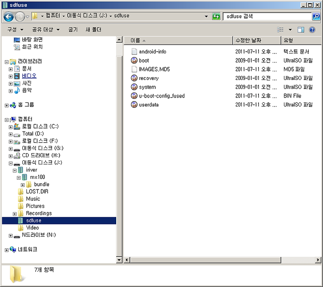Expand the 문서 library node
Viewport: 323px width, 287px height.
click(x=10, y=69)
